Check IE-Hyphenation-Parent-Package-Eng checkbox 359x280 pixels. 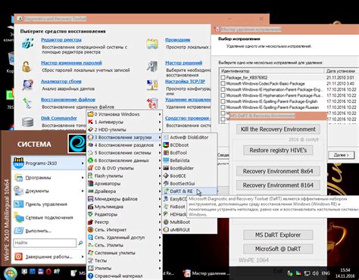223,89
